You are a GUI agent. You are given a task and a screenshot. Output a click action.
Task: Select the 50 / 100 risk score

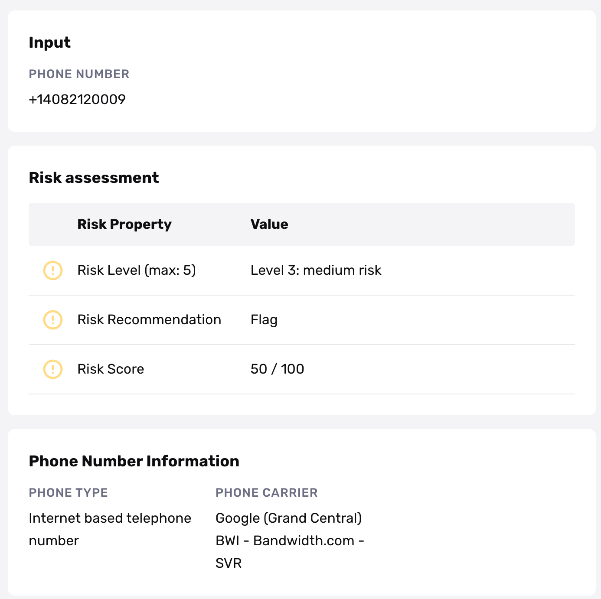(278, 369)
